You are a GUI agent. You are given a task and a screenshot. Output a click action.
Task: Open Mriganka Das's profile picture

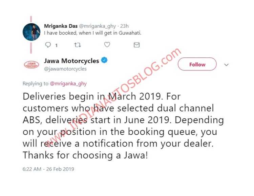[31, 32]
